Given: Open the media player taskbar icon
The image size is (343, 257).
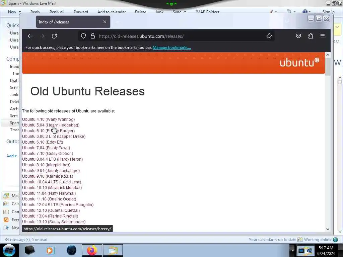Looking at the screenshot, I should tap(50, 250).
